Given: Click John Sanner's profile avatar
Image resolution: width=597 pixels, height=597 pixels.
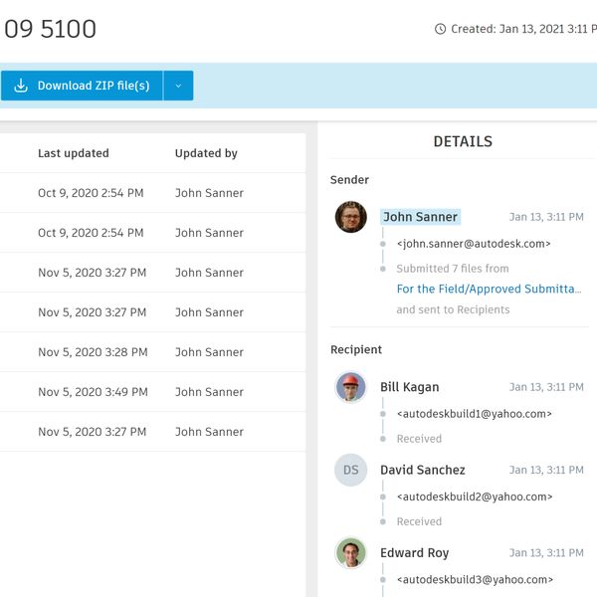Looking at the screenshot, I should point(351,217).
